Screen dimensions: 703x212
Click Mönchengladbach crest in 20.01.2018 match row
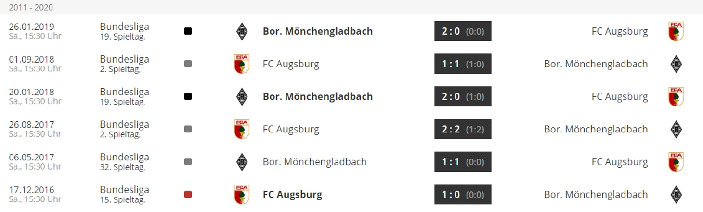coord(242,97)
